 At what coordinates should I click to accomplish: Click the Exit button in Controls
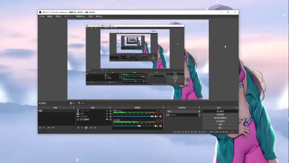coord(220,128)
